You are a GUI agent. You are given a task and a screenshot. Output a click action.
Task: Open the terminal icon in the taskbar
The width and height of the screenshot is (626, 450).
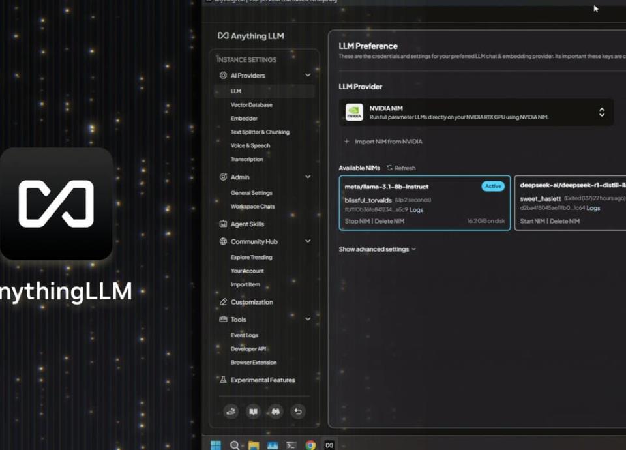(291, 445)
